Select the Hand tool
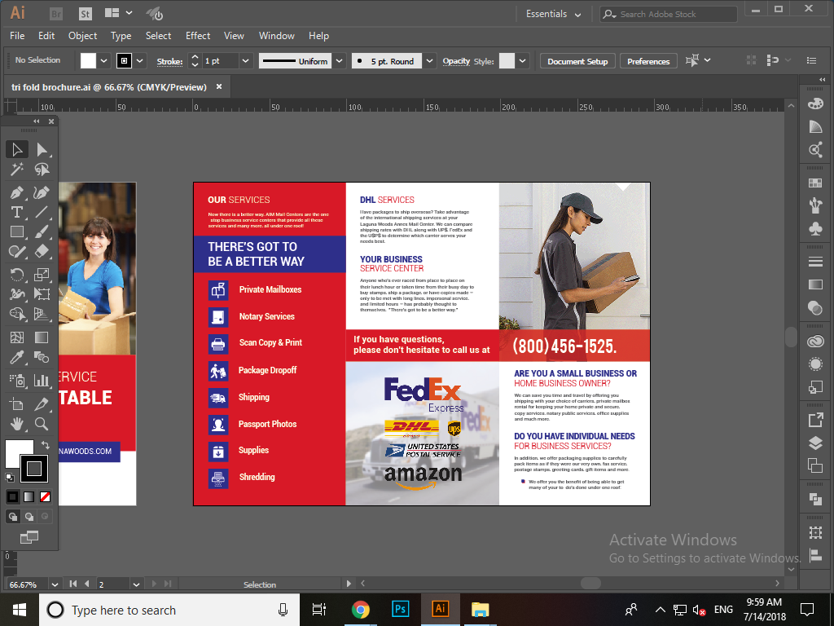 (18, 424)
